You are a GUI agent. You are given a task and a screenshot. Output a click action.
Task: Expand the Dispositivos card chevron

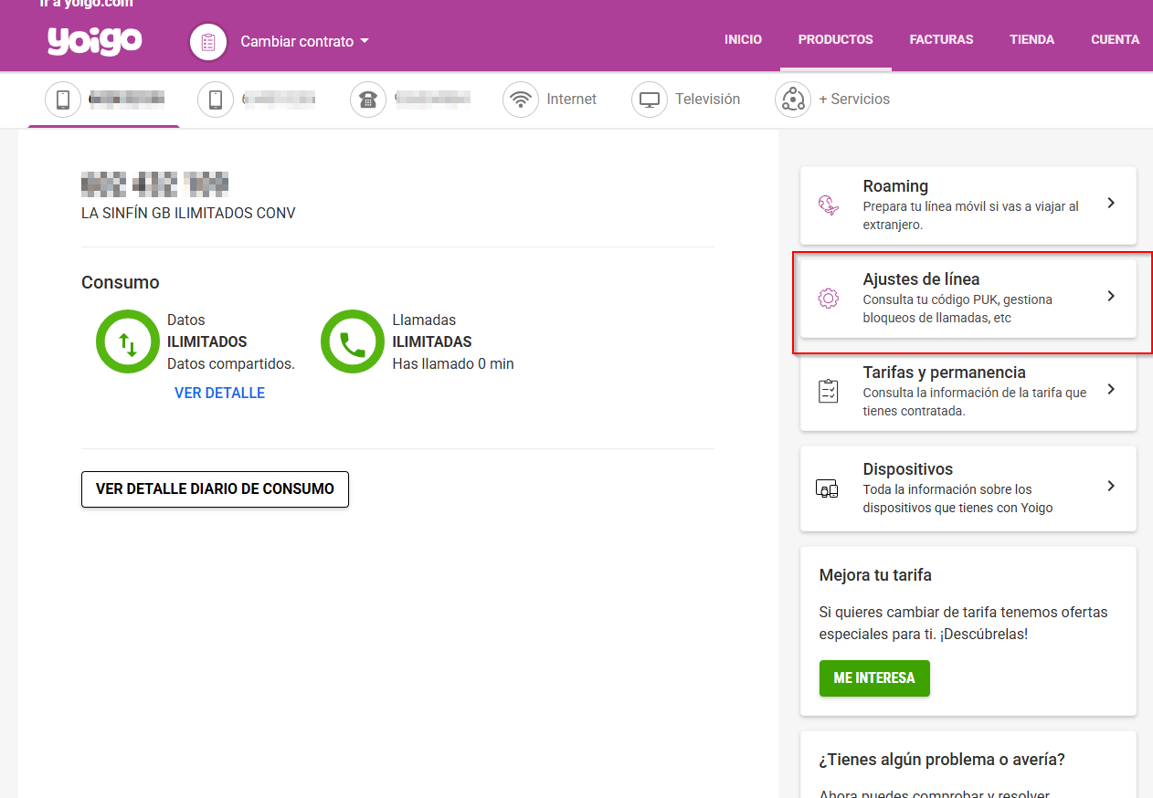pos(1111,487)
